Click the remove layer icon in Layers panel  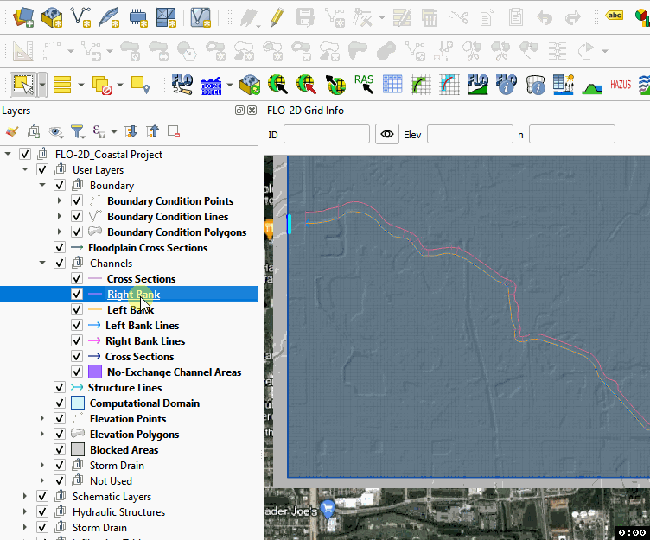(x=174, y=131)
